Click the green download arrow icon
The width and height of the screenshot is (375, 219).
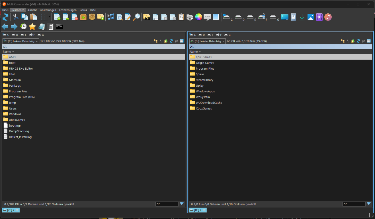pyautogui.click(x=302, y=17)
